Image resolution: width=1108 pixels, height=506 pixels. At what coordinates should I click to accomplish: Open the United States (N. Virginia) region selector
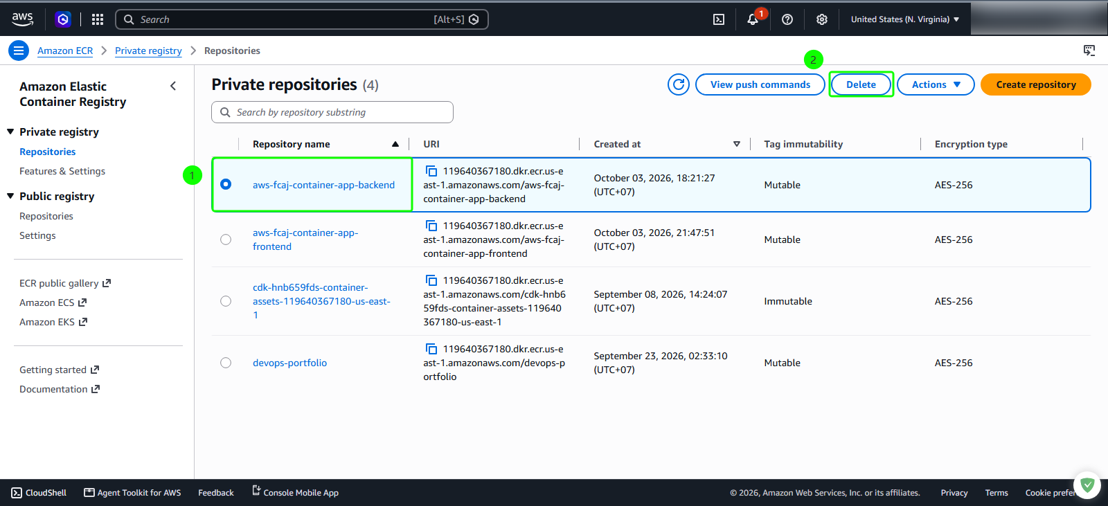[x=905, y=19]
